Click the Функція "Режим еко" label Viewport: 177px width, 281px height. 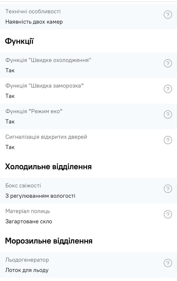[x=34, y=111]
